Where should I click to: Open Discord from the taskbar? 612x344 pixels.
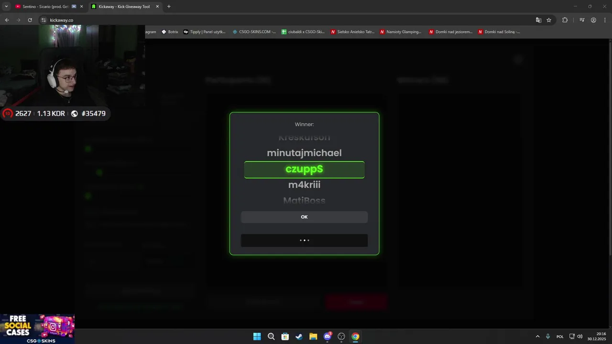click(x=328, y=336)
